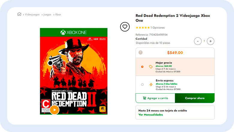This screenshot has height=132, width=234.
Task: Select the Mejor precio radio button
Action: click(x=142, y=67)
